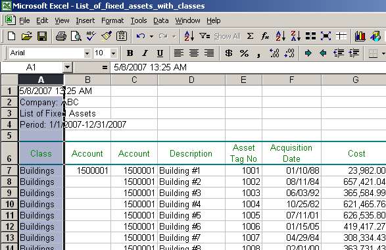The height and width of the screenshot is (250, 386).
Task: Increase the cell indent
Action: 354,53
